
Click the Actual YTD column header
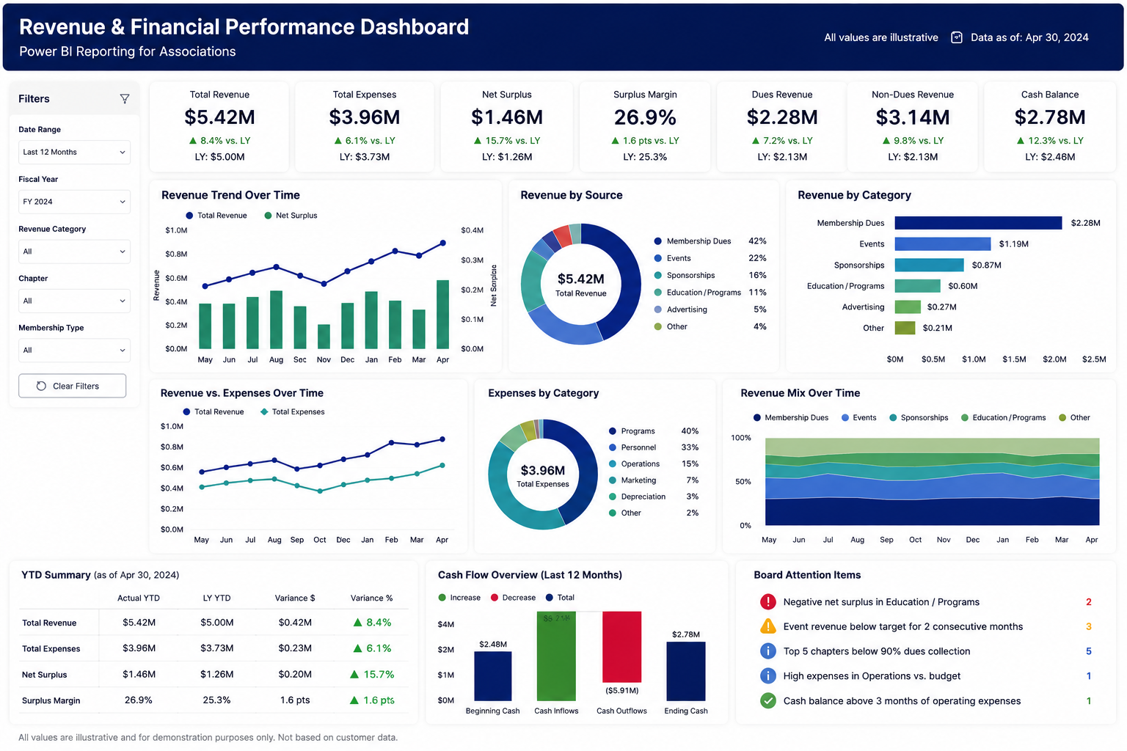[x=139, y=598]
